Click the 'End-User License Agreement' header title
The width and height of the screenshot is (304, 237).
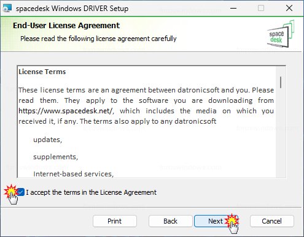66,26
